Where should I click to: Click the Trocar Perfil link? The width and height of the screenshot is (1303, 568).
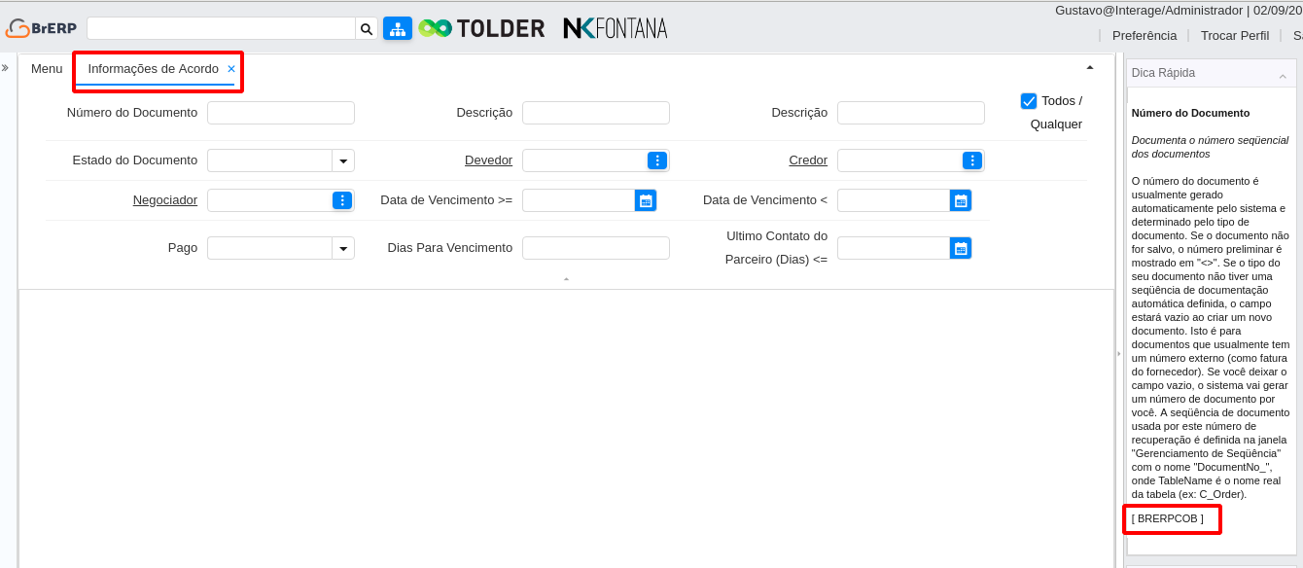tap(1235, 35)
